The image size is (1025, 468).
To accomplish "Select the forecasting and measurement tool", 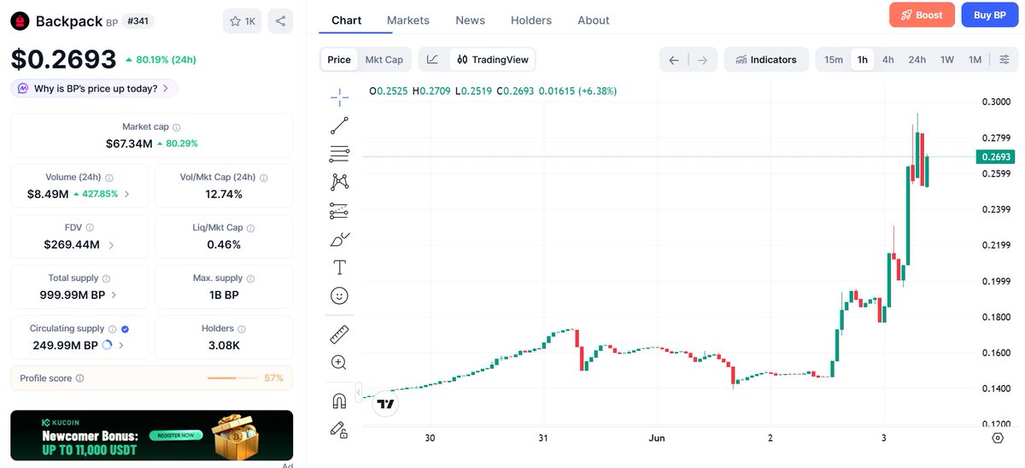I will (339, 210).
